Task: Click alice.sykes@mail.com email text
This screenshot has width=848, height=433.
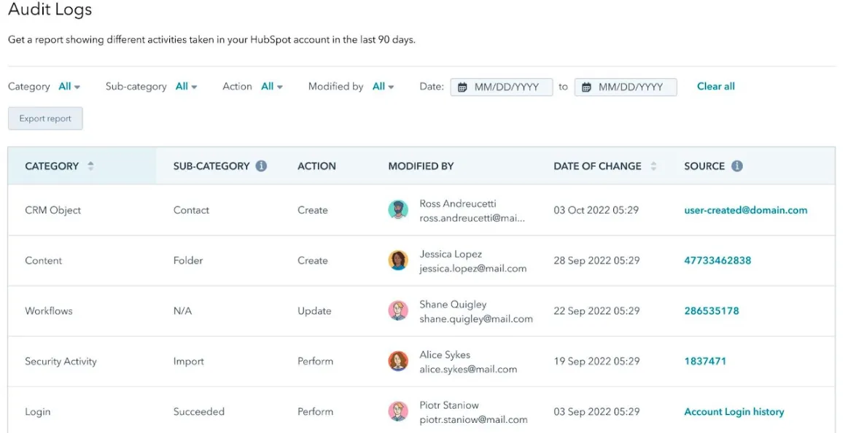Action: click(468, 370)
